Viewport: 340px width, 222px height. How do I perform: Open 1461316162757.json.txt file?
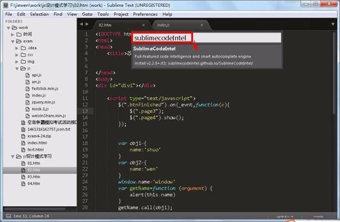49,129
